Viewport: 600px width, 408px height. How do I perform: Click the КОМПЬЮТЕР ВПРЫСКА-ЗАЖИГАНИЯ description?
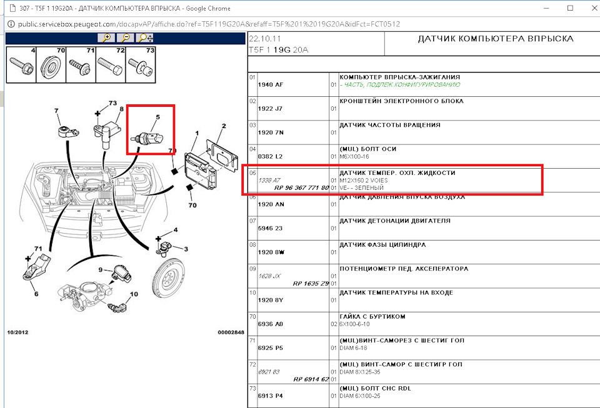[x=400, y=77]
